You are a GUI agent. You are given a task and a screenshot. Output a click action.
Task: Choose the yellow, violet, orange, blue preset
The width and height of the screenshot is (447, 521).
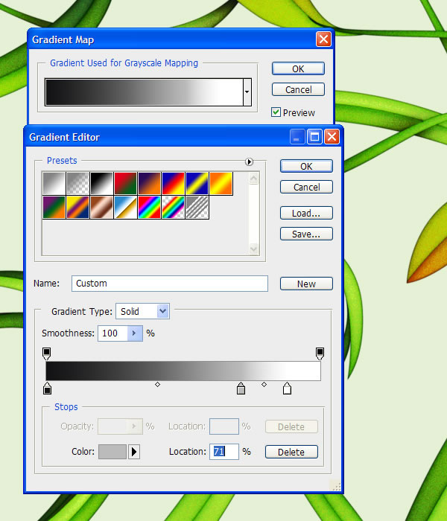tap(77, 208)
